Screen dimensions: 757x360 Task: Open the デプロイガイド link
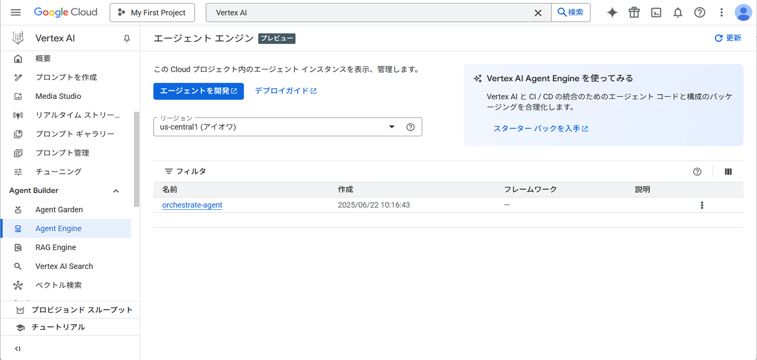[x=286, y=91]
